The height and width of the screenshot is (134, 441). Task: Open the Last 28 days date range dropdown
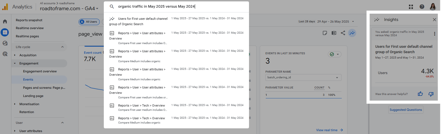point(326,21)
